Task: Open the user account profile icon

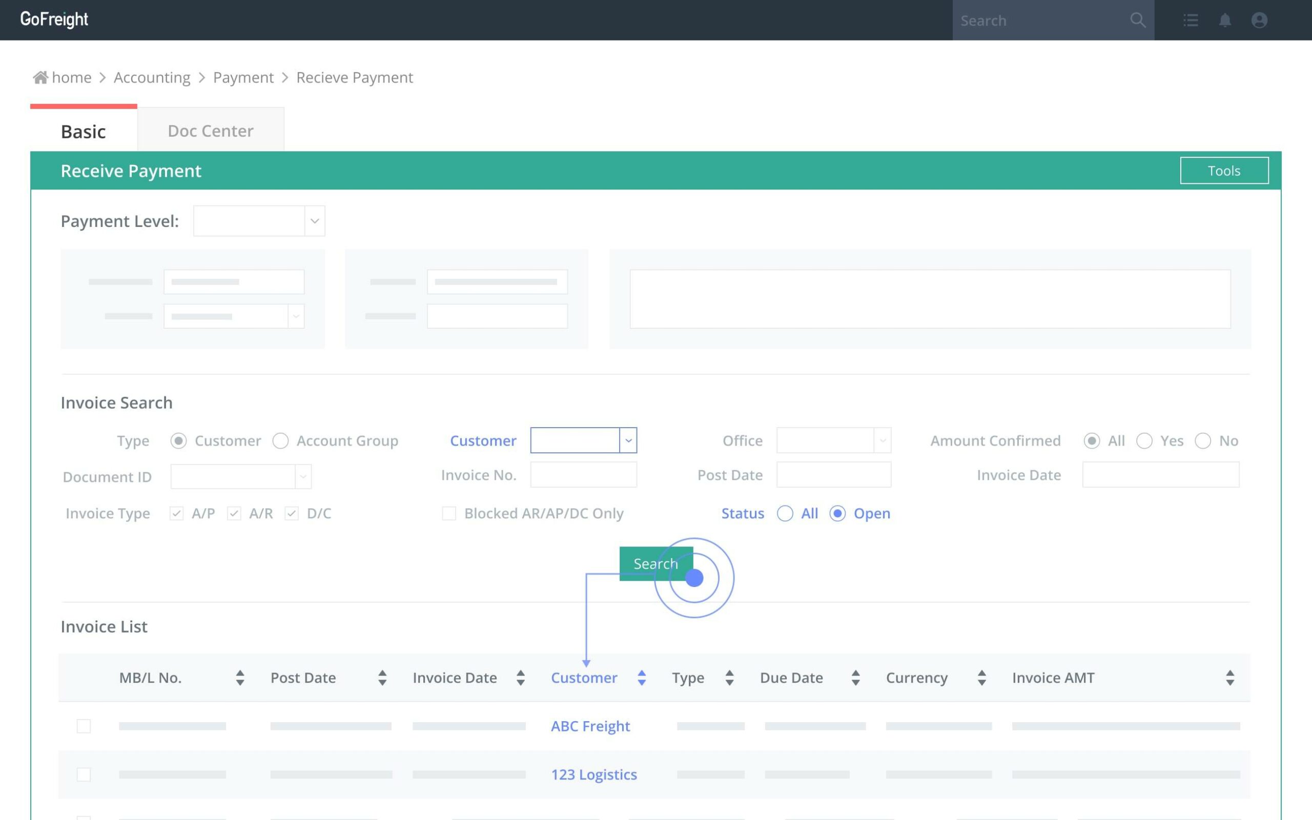Action: coord(1259,20)
